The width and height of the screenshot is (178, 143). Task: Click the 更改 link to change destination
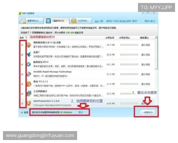[x=81, y=112]
